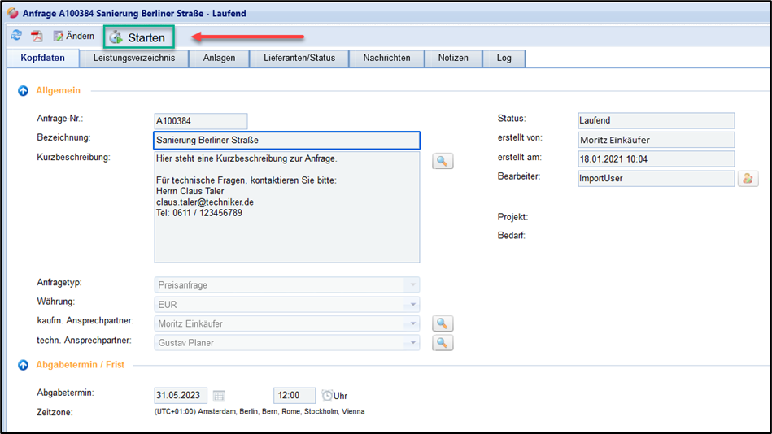This screenshot has width=772, height=434.
Task: Open the Währung dropdown
Action: pos(413,305)
